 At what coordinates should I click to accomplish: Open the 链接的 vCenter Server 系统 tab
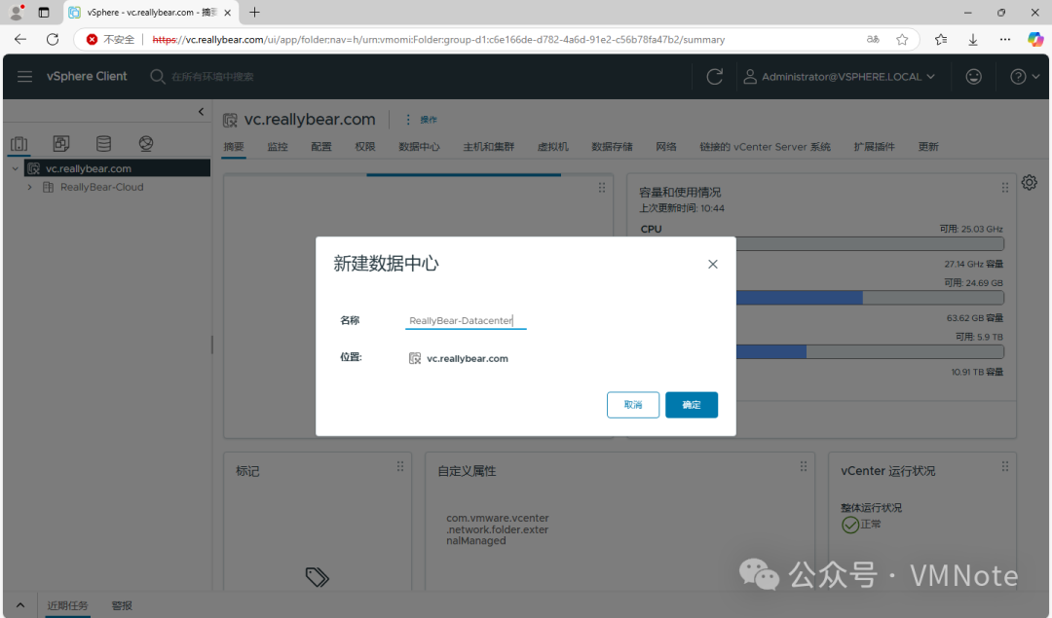[x=765, y=147]
